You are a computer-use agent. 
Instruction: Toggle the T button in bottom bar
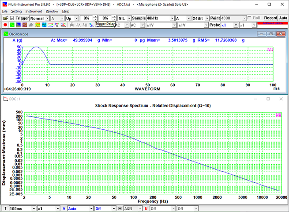(5, 208)
